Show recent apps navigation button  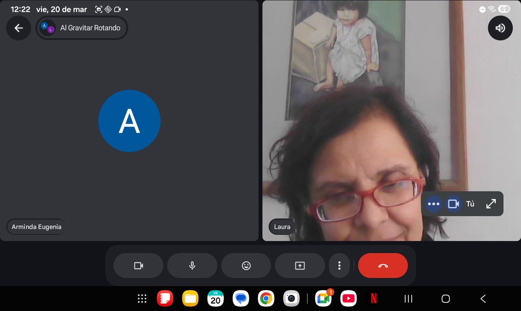[408, 299]
